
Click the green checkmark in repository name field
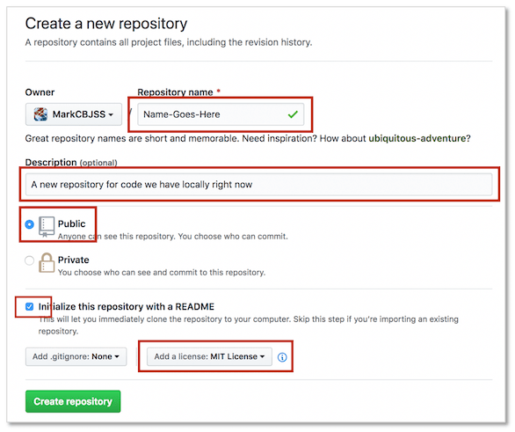point(293,114)
